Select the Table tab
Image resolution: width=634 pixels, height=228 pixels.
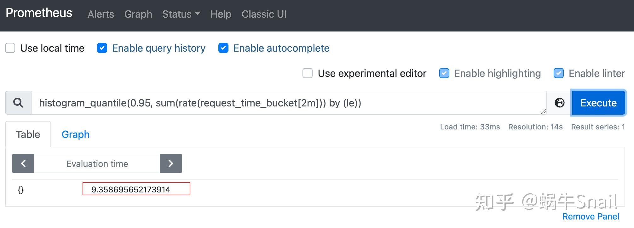point(28,134)
